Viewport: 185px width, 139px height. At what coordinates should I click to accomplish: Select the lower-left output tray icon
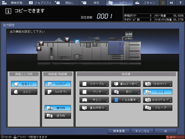(39, 49)
